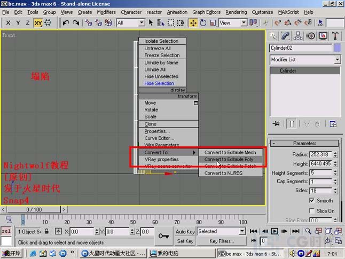
Task: Click the Pin Stack icon
Action: 276,124
